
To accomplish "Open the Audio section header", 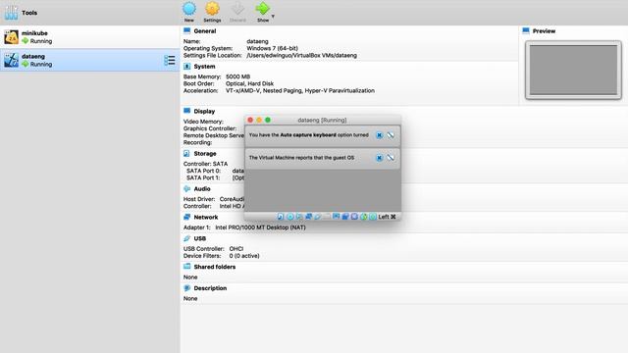I will coord(202,189).
